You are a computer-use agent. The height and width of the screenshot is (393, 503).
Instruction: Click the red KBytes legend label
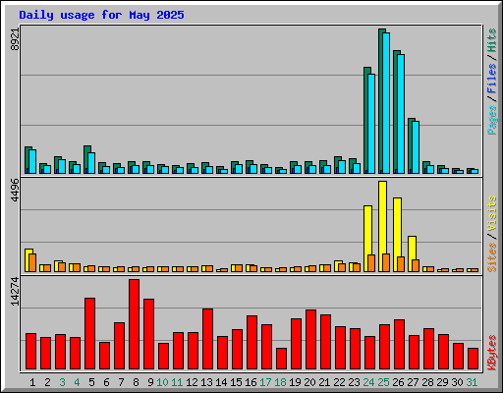(x=492, y=353)
